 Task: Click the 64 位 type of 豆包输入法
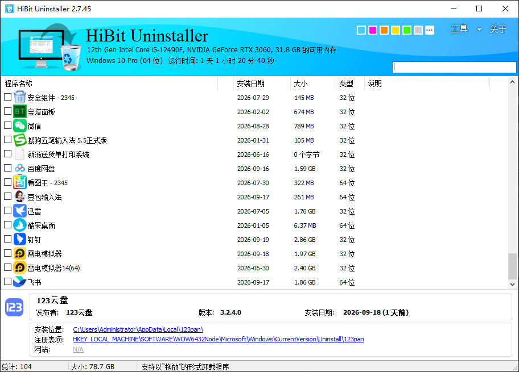click(347, 197)
